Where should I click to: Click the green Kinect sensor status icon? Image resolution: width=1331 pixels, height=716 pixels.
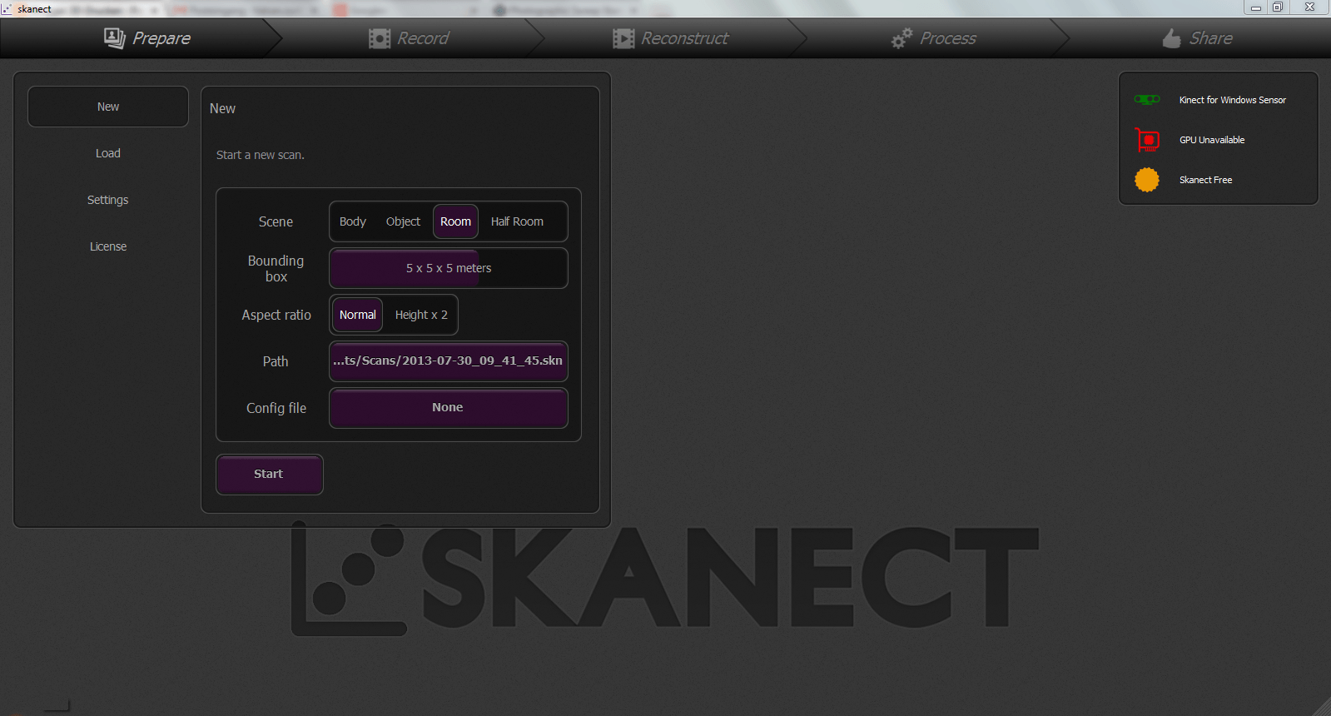coord(1147,99)
